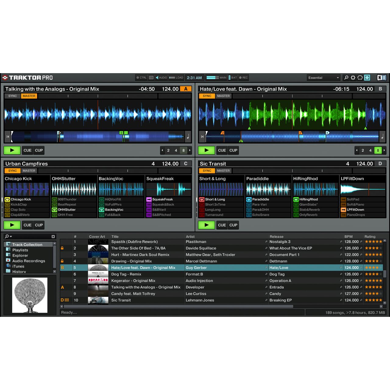Select Playlists in browser tree

click(x=20, y=250)
